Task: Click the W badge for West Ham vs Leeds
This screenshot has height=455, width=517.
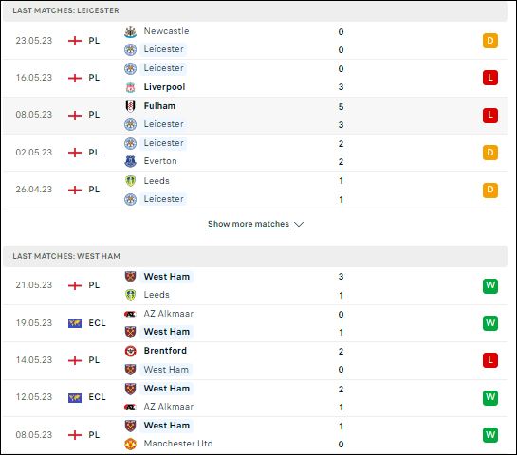Action: coord(490,285)
